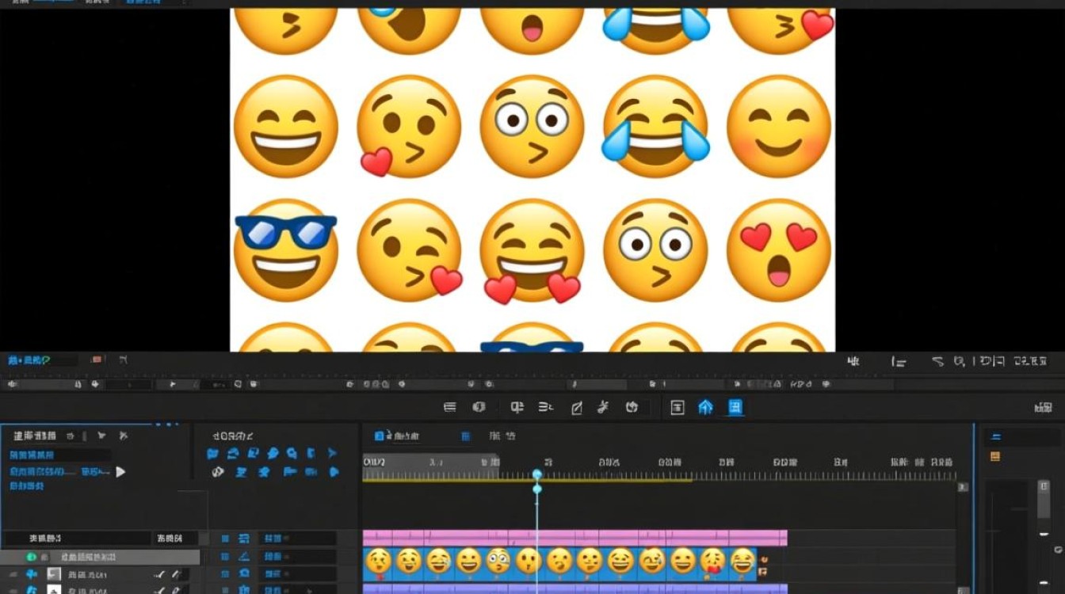This screenshot has height=594, width=1065.
Task: Toggle checkmark on row directly below highlighted layer
Action: point(159,574)
